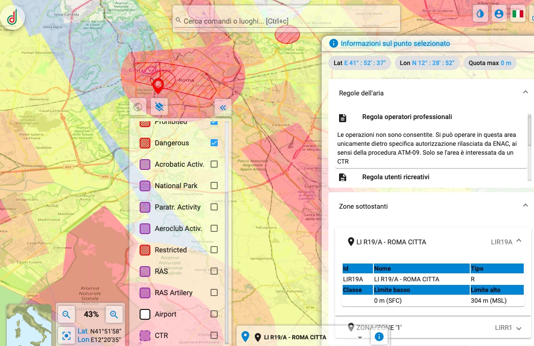This screenshot has width=534, height=346.
Task: Click the Tipo column header
Action: (x=497, y=268)
